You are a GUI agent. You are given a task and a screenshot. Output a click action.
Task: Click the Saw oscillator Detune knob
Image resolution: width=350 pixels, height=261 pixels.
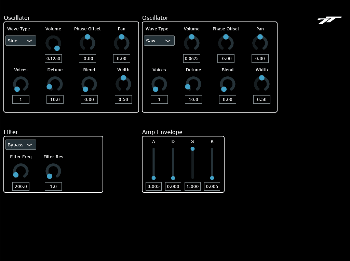click(193, 84)
